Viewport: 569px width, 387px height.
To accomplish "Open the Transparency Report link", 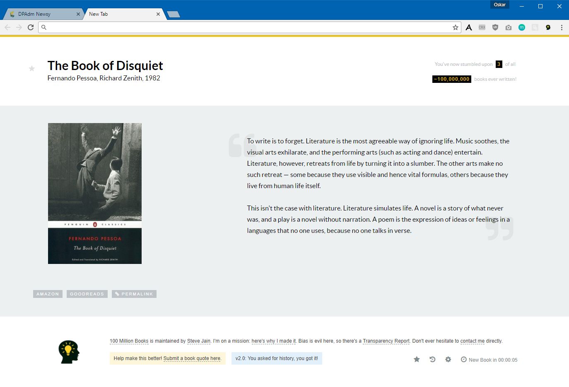I will (x=386, y=341).
